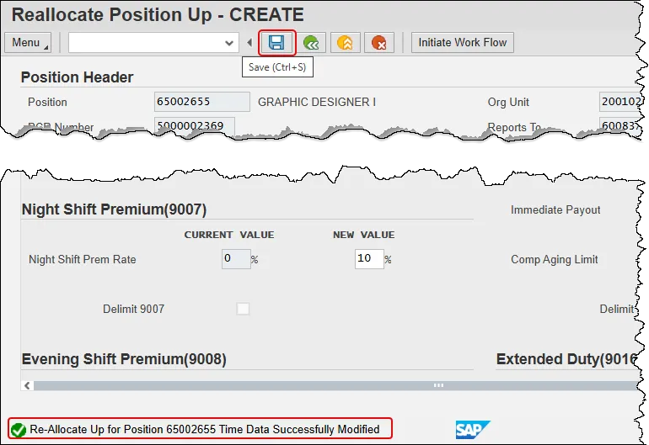Screen dimensions: 649x445
Task: Click the NEW VALUE column header
Action: 364,235
